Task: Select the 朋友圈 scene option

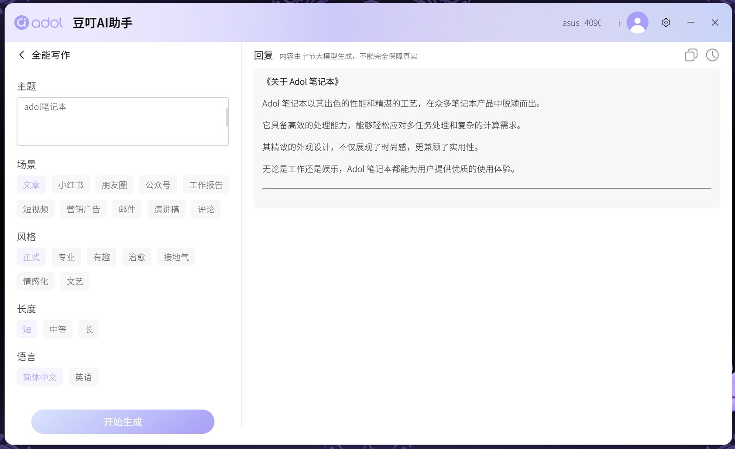Action: tap(114, 185)
